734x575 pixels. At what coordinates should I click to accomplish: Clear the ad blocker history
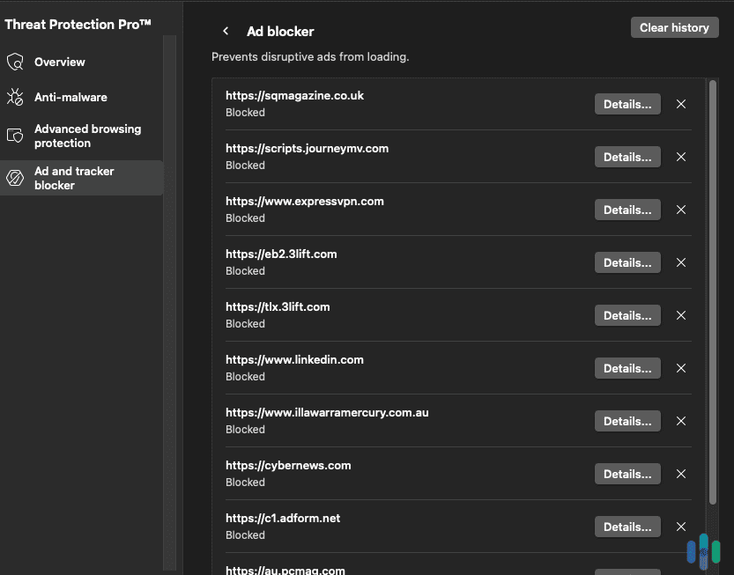click(674, 26)
